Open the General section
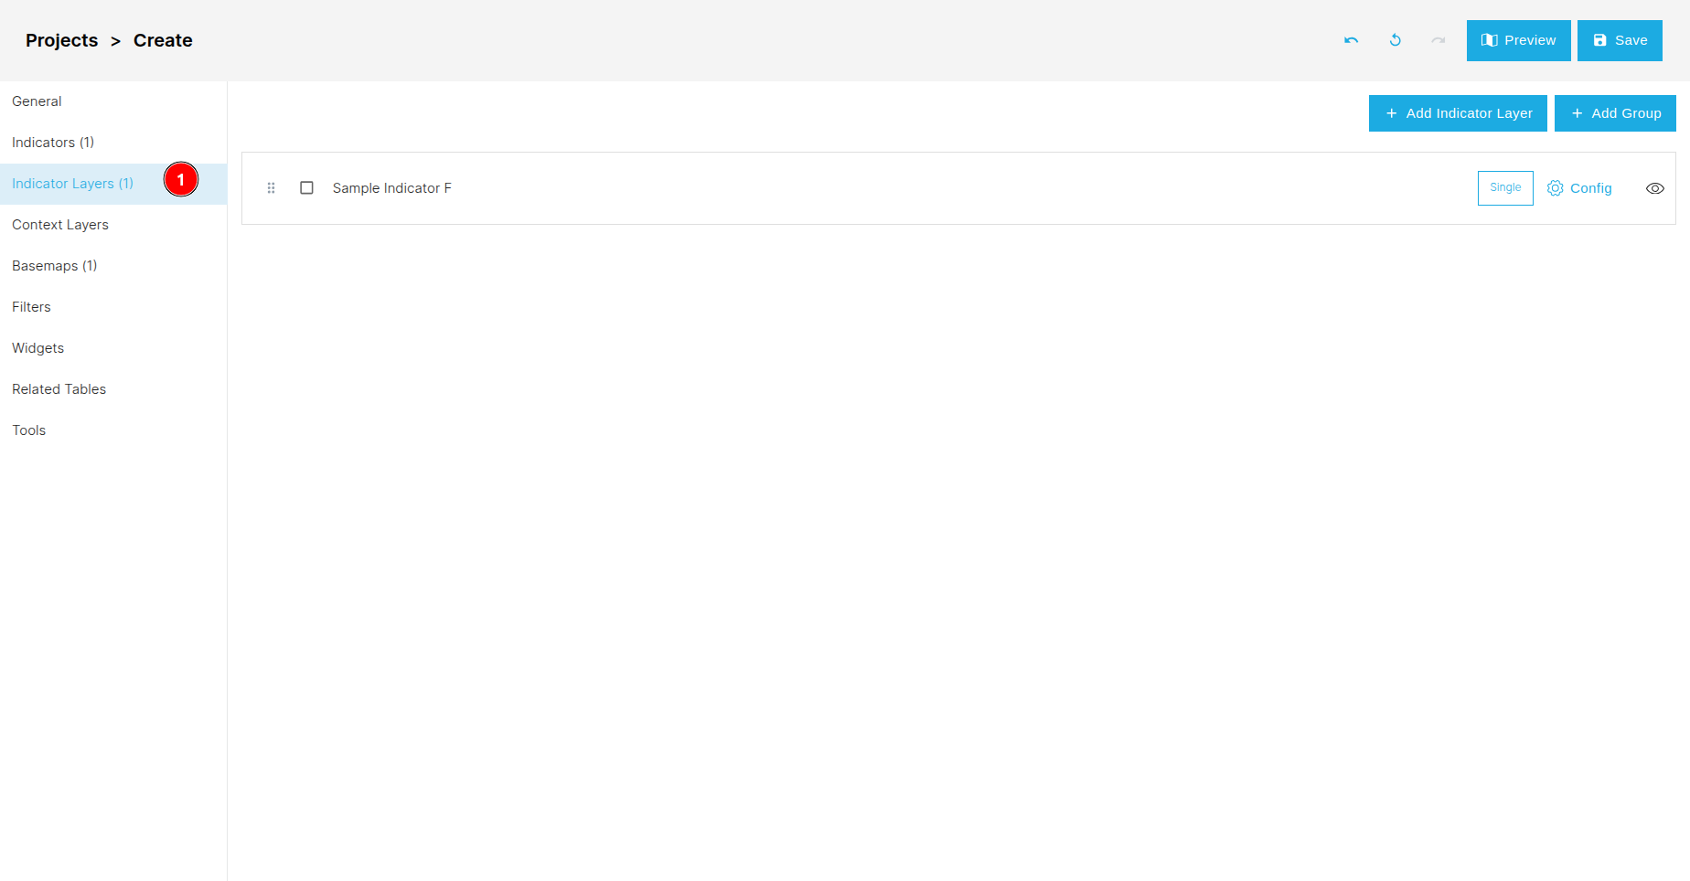This screenshot has width=1690, height=881. pos(113,101)
